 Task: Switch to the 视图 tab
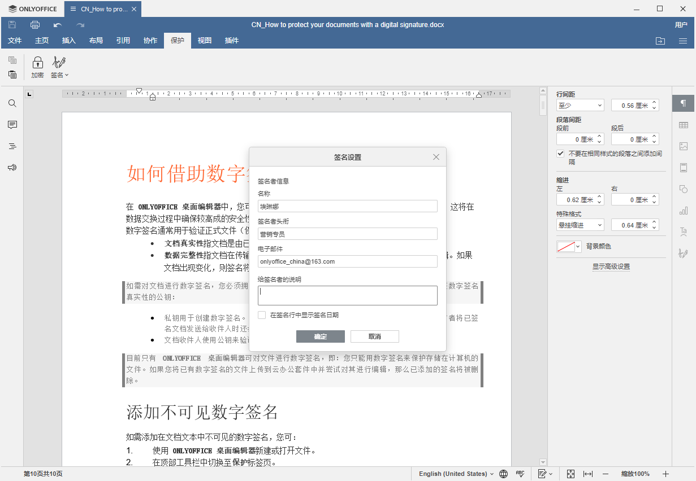205,41
